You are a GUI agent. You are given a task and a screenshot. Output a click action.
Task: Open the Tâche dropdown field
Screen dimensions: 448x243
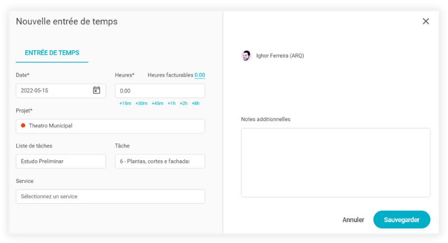click(160, 161)
